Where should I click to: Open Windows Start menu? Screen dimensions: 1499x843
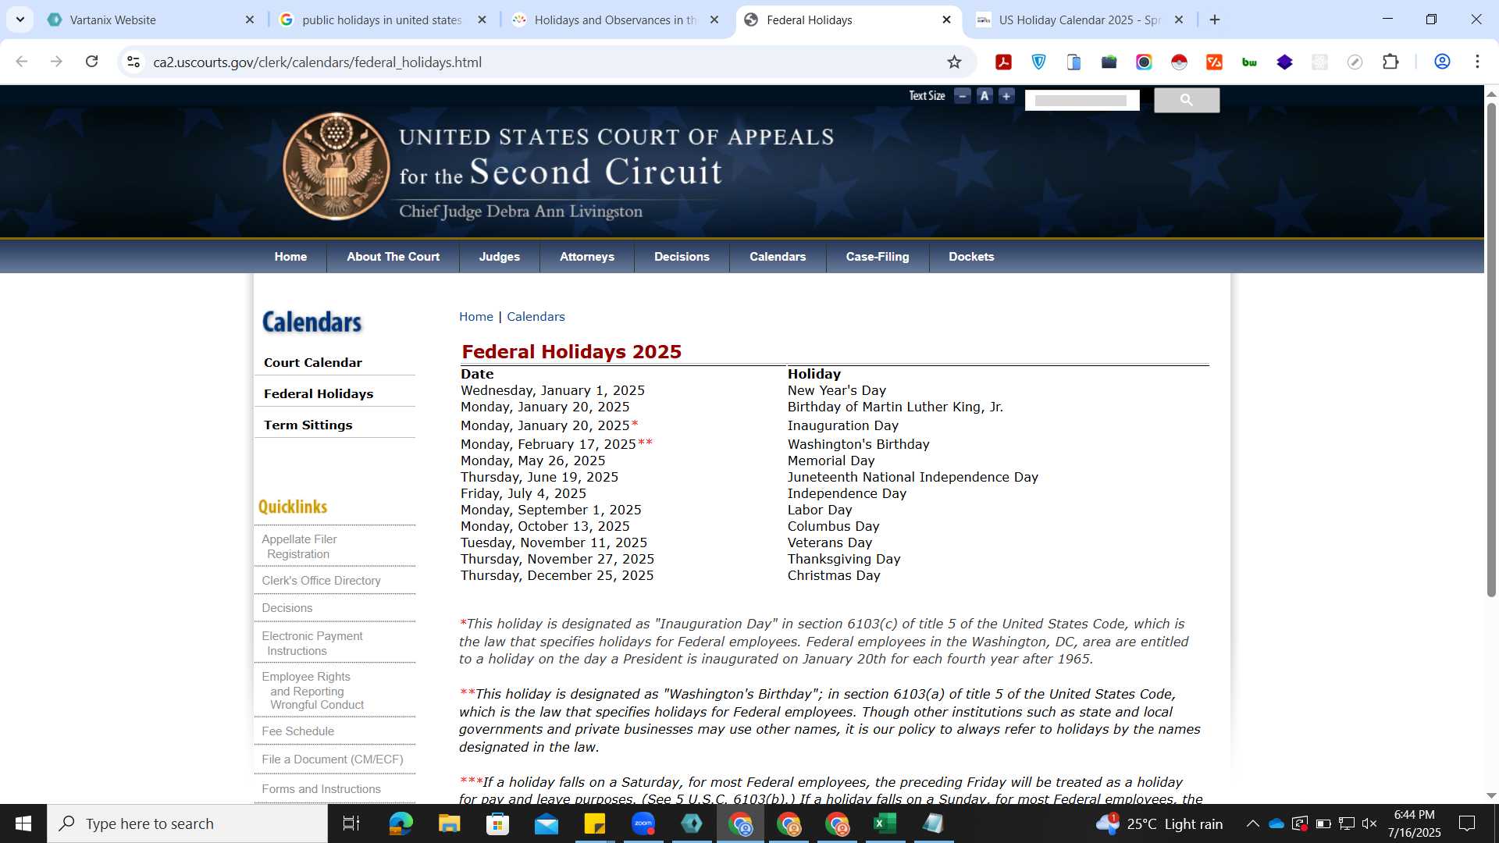(x=23, y=823)
